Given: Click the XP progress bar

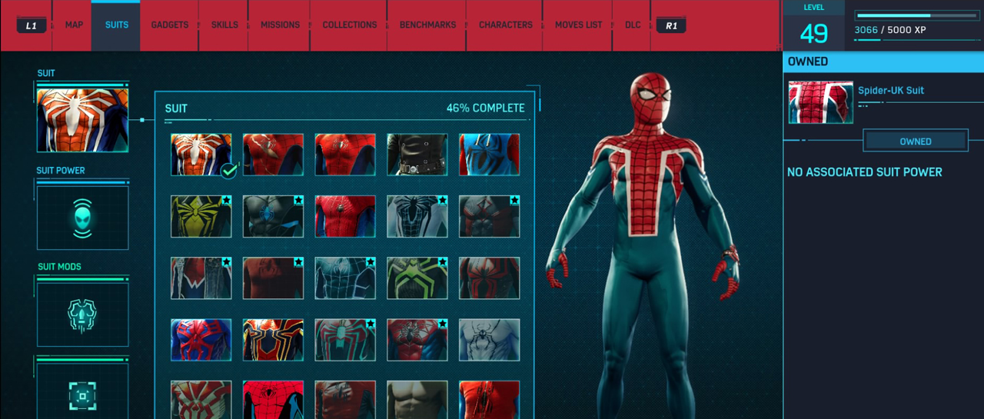Looking at the screenshot, I should 916,15.
